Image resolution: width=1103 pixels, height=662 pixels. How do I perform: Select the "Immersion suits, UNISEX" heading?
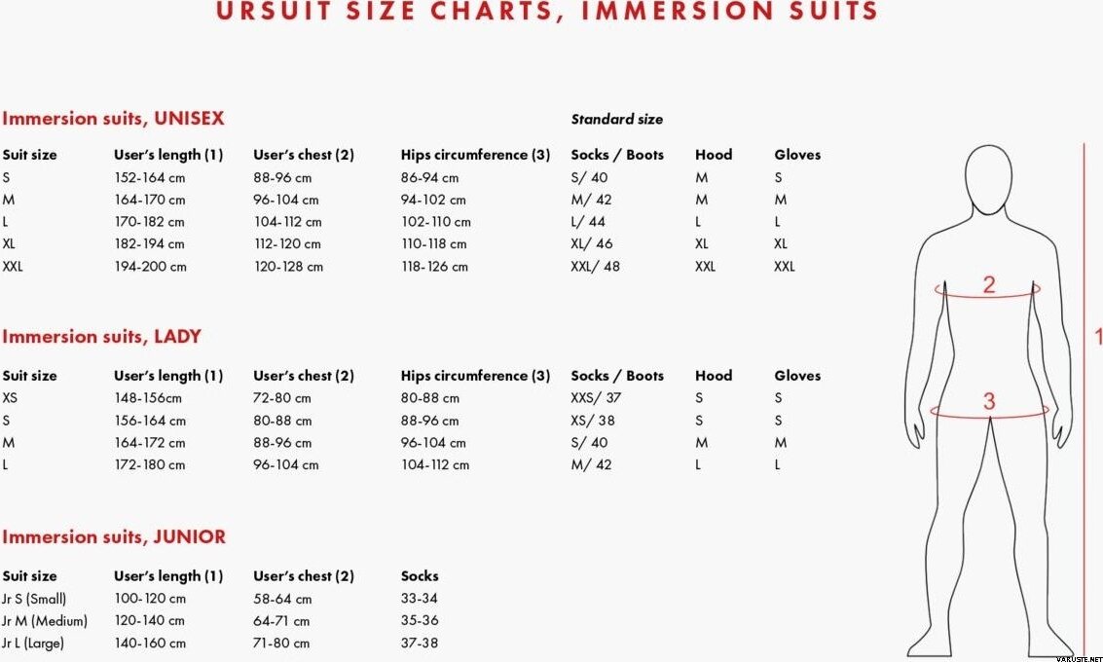[113, 119]
